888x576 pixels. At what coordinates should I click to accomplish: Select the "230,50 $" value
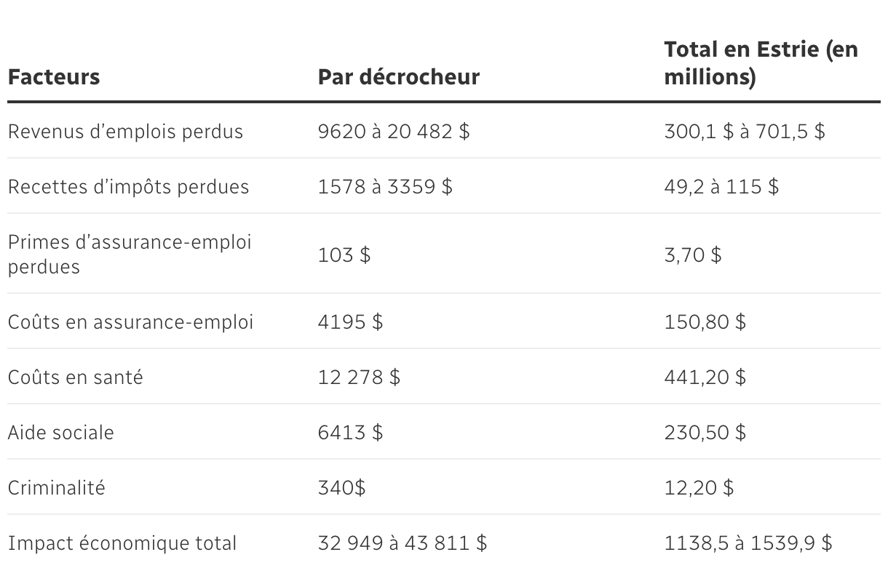point(705,433)
